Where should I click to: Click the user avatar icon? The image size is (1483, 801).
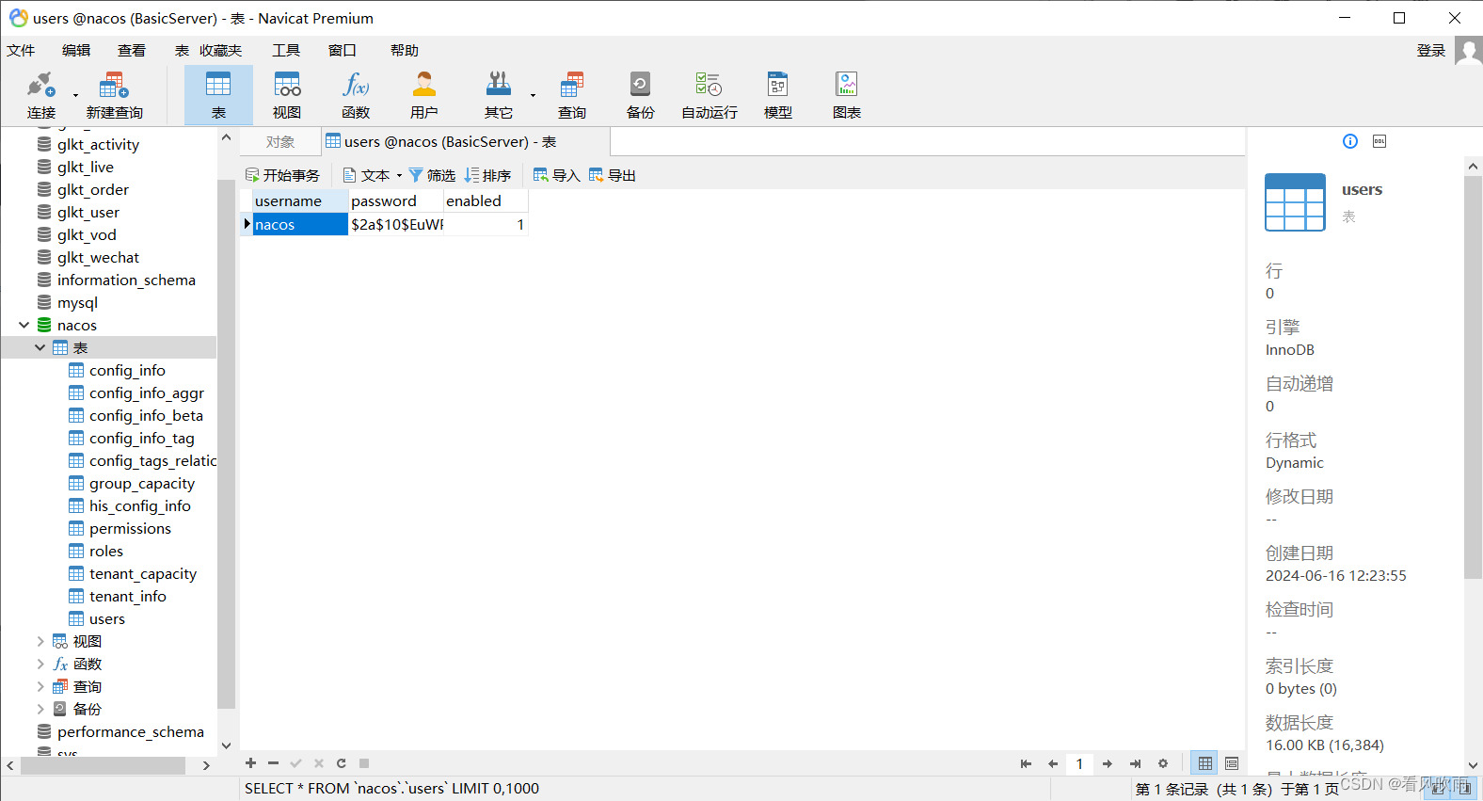1468,50
